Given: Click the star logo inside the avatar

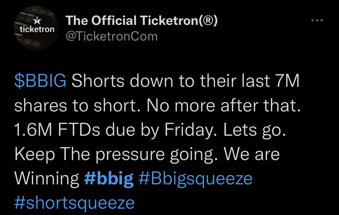Looking at the screenshot, I should coord(38,21).
